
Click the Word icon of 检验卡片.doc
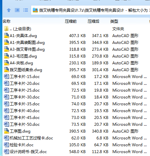click(x=6, y=145)
